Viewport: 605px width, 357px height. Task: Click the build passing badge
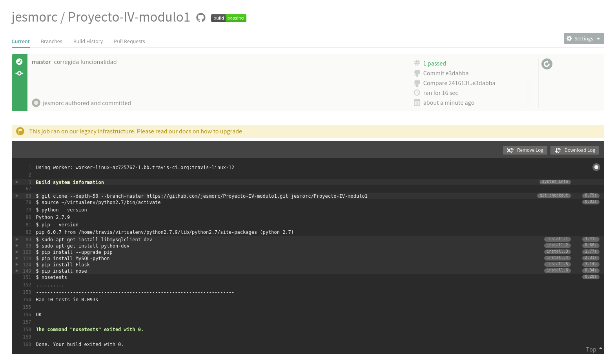pos(229,18)
